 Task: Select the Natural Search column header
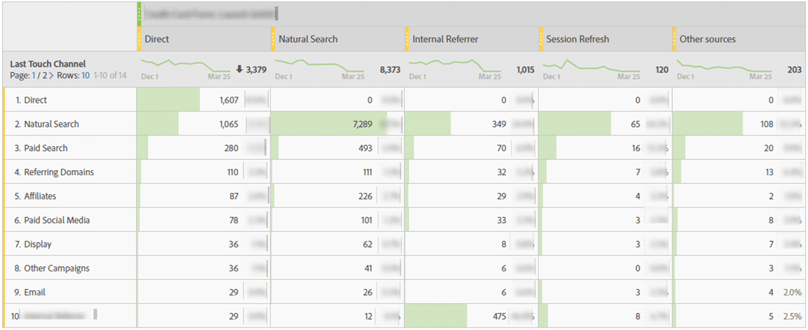click(x=308, y=39)
